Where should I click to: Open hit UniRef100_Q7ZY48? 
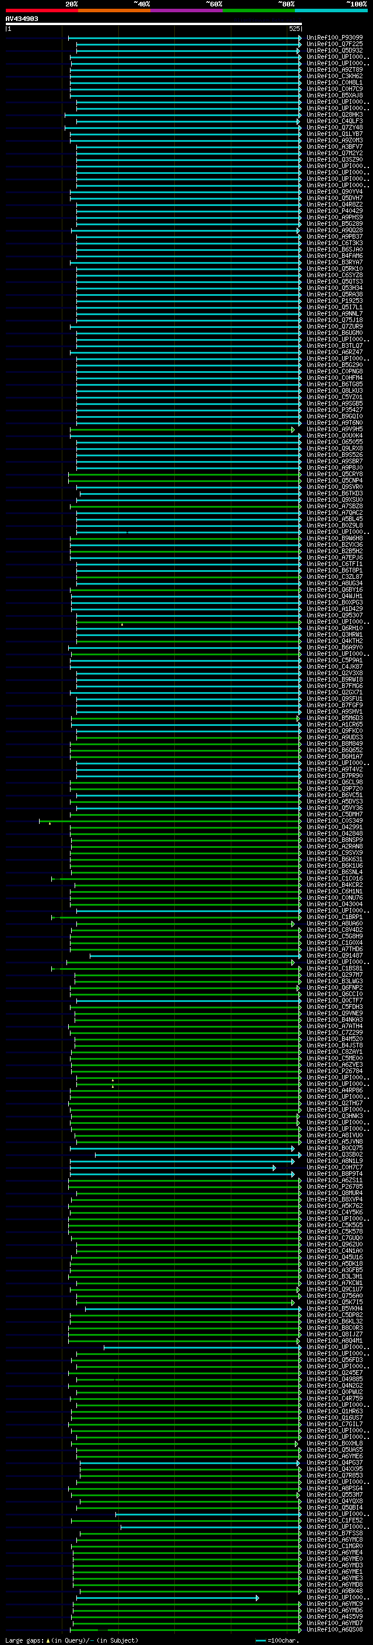334,128
